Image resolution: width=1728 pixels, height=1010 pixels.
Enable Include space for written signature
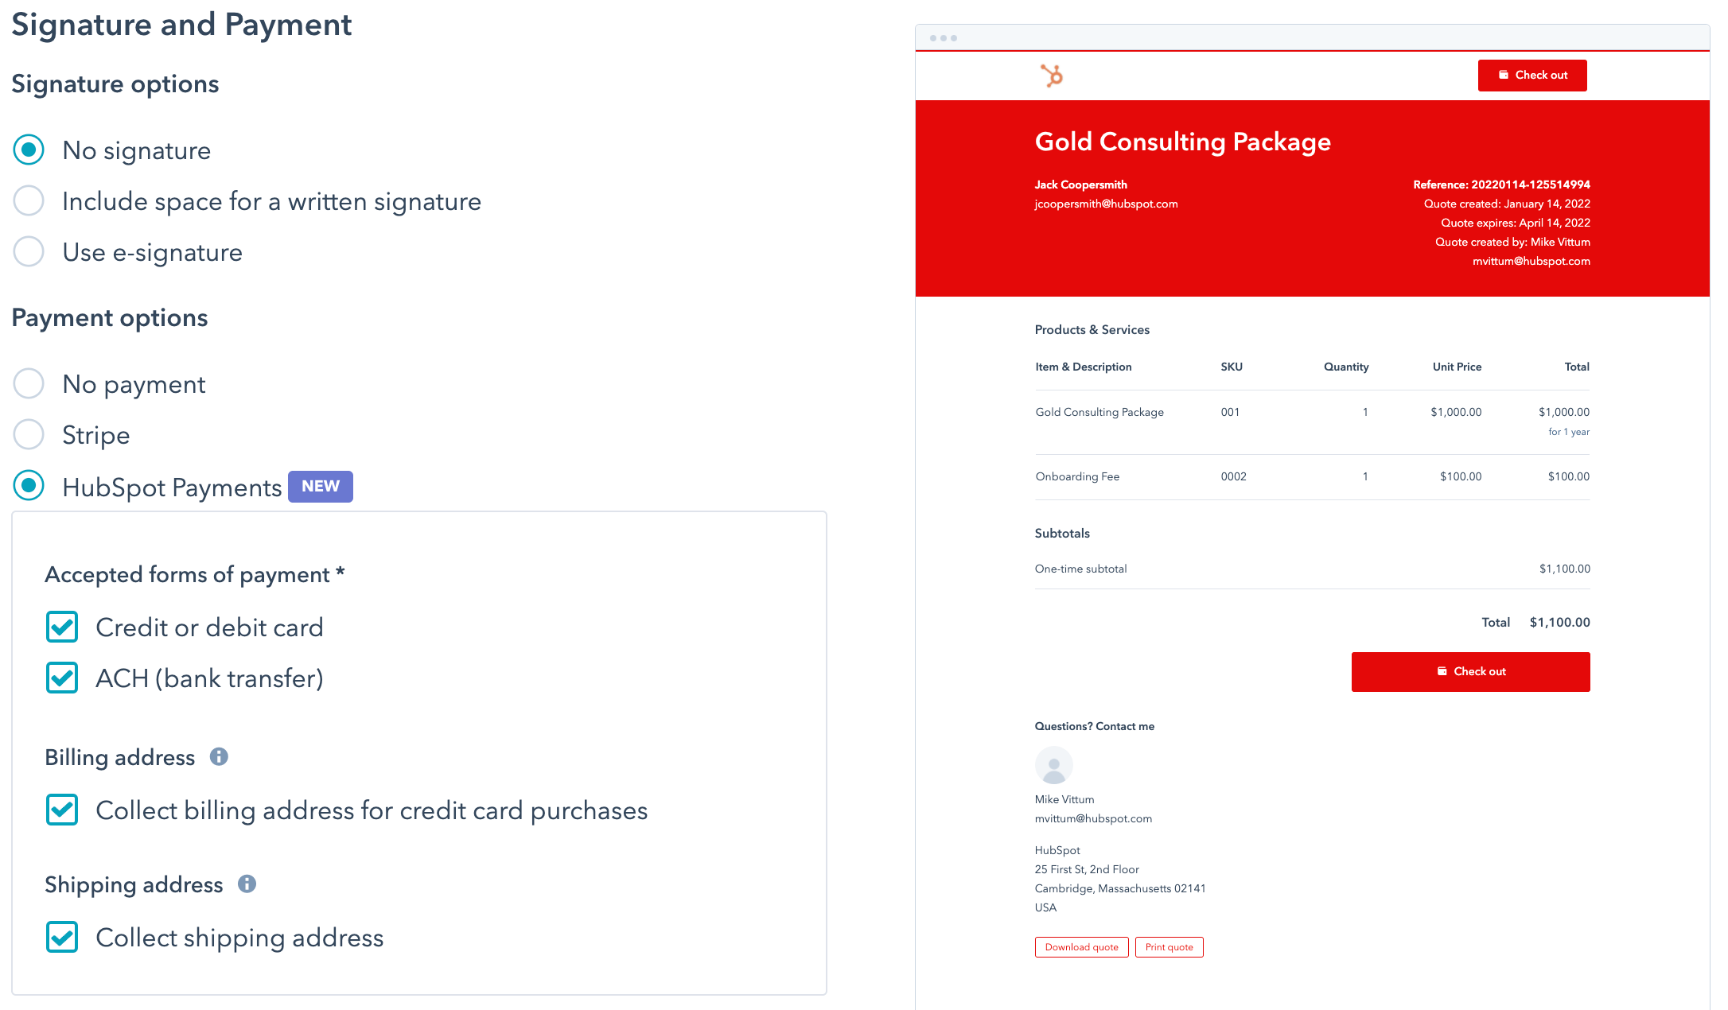click(30, 202)
